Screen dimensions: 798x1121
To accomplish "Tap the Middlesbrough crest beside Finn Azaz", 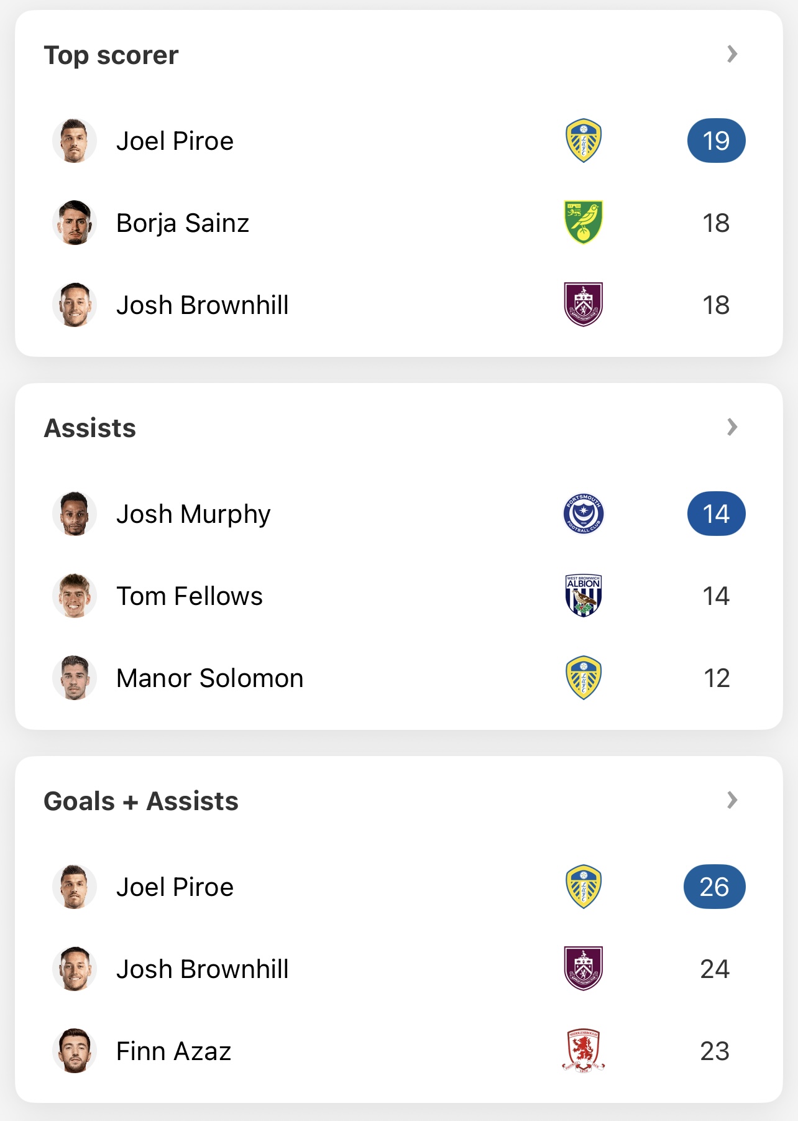I will pyautogui.click(x=583, y=1051).
